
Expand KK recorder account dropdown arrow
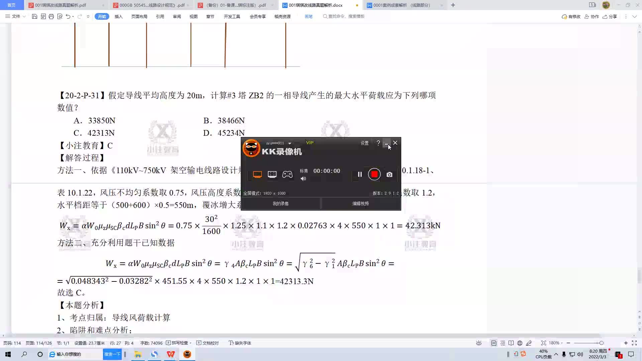click(x=290, y=143)
